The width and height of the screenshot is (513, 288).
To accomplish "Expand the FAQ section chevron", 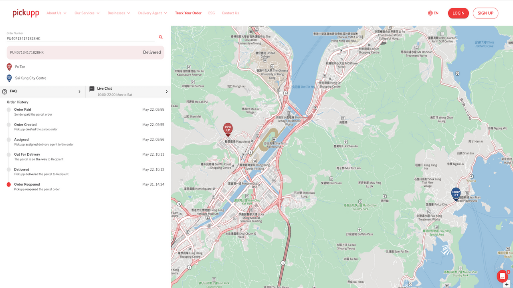I will [x=79, y=91].
